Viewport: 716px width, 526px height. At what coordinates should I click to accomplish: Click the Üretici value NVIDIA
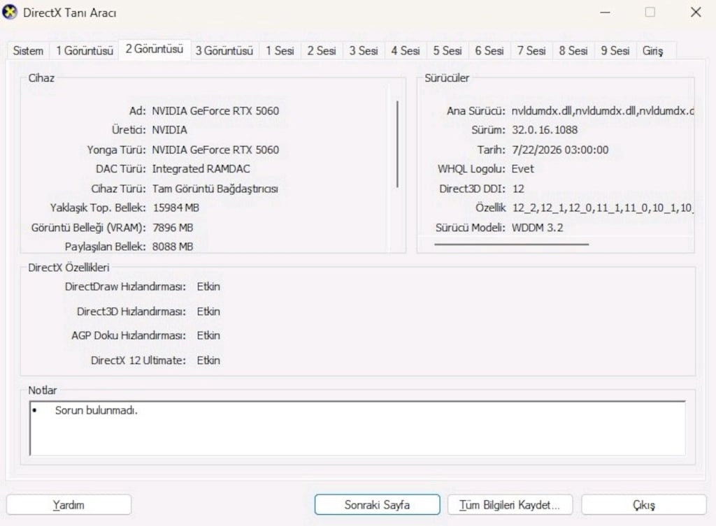[x=169, y=130]
